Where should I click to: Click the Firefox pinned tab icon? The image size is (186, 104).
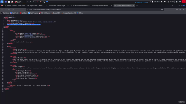coord(2,5)
